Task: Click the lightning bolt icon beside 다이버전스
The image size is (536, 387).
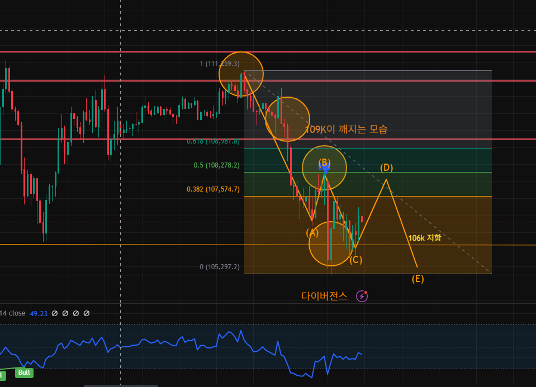Action: point(362,296)
